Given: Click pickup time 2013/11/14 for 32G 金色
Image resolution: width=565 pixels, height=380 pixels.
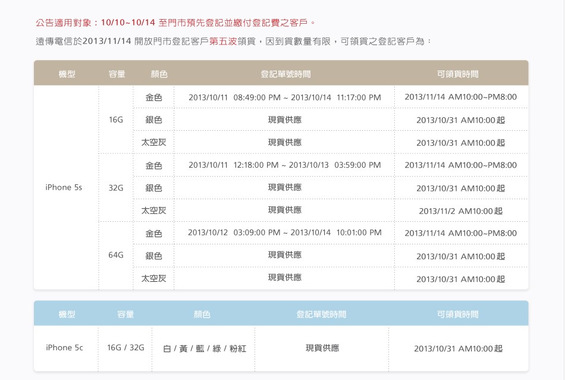Looking at the screenshot, I should (460, 165).
